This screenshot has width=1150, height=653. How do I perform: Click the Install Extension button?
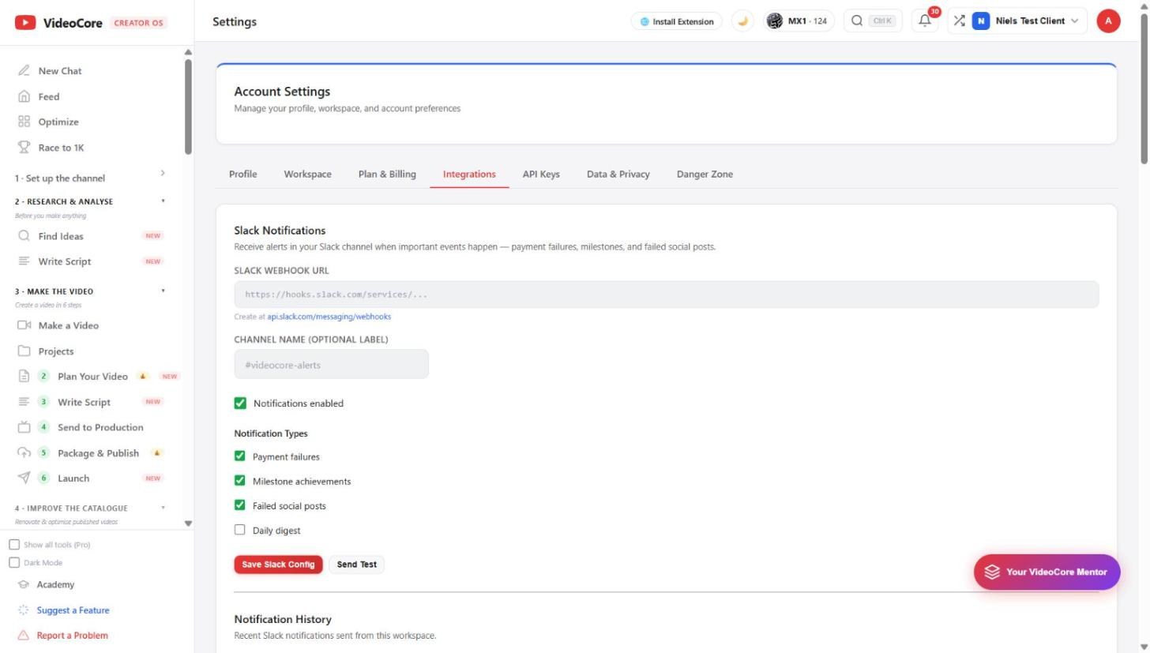(x=677, y=21)
